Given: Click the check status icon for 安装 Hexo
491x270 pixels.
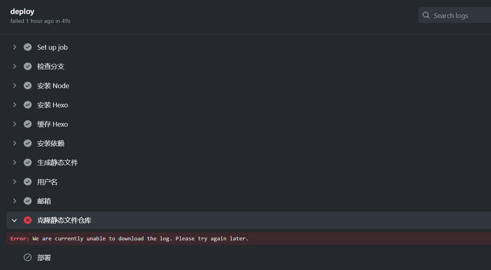Looking at the screenshot, I should click(28, 105).
